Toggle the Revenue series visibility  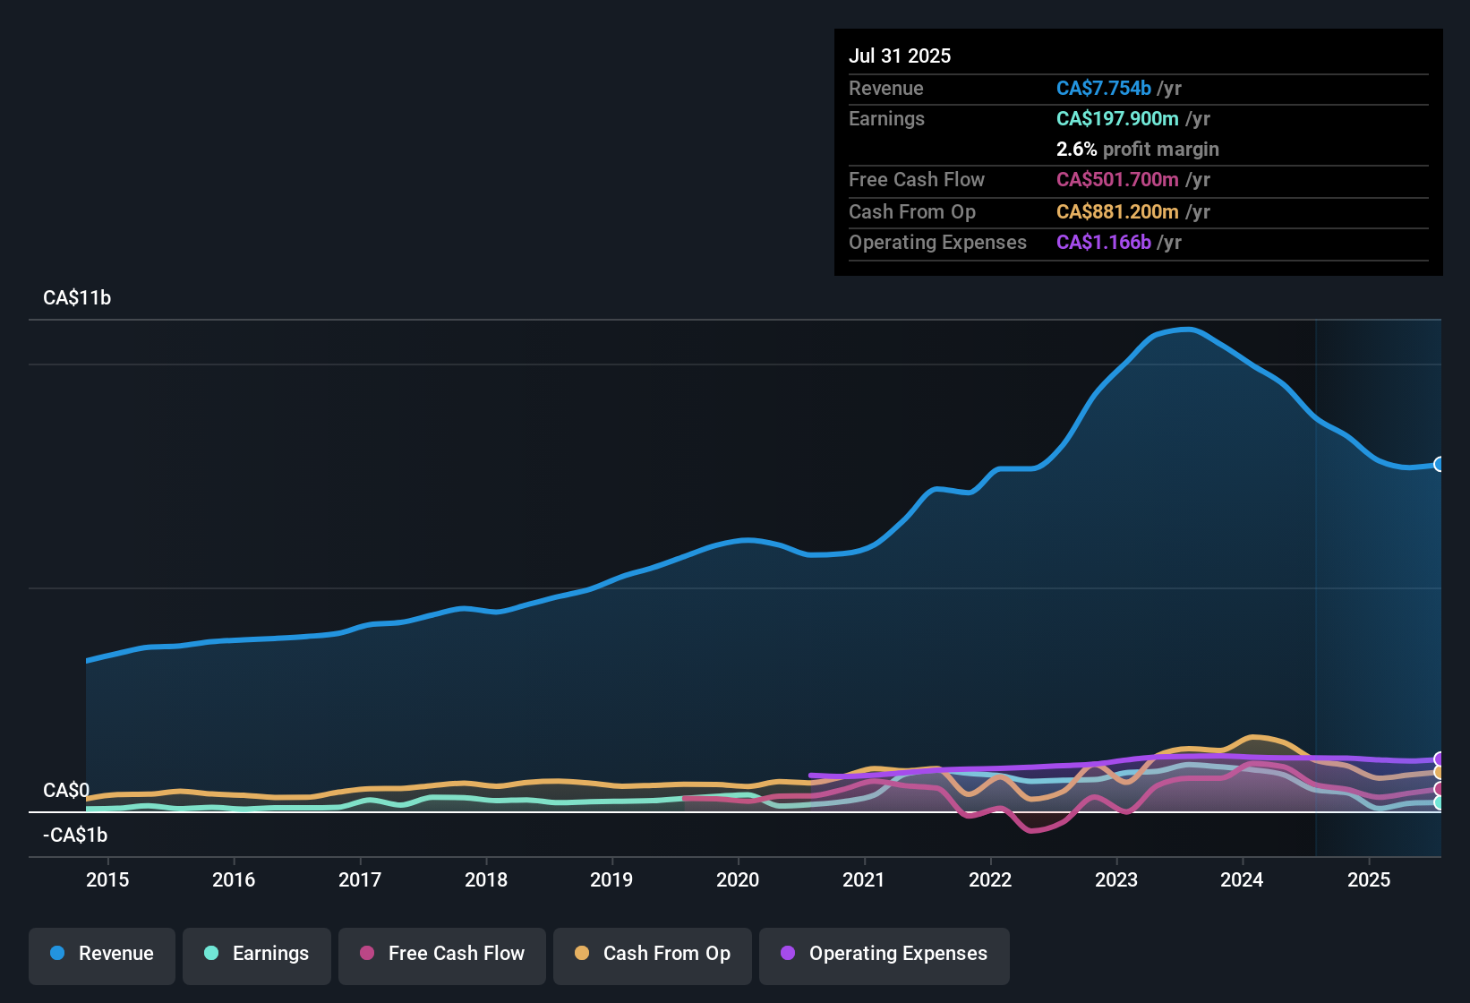tap(101, 954)
